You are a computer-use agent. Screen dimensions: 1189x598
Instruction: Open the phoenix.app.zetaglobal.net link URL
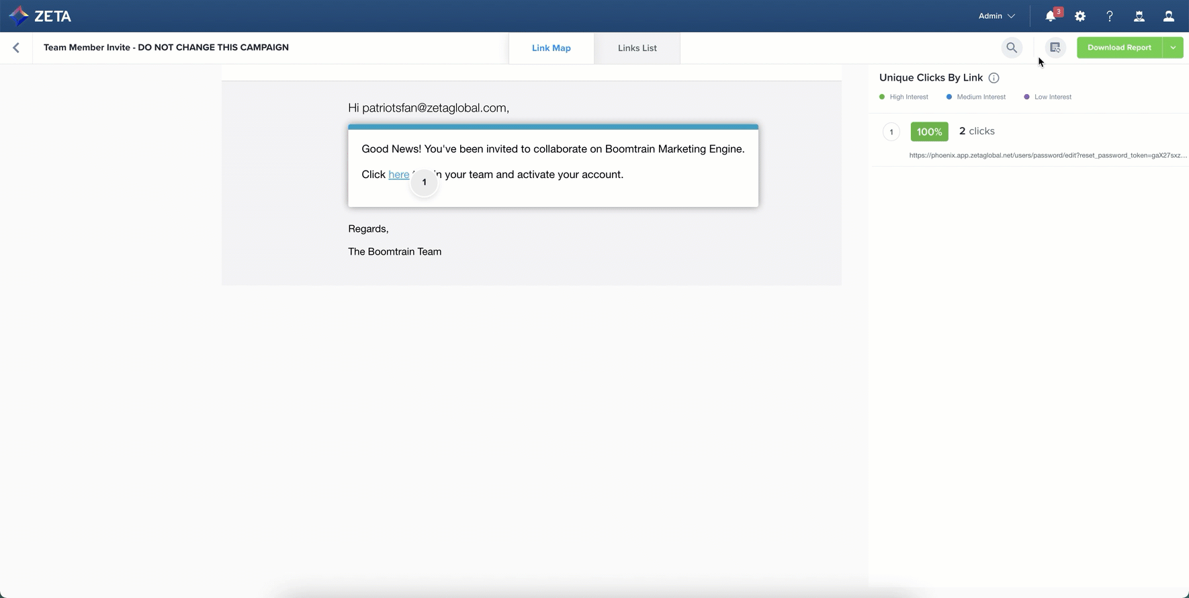click(x=1047, y=155)
